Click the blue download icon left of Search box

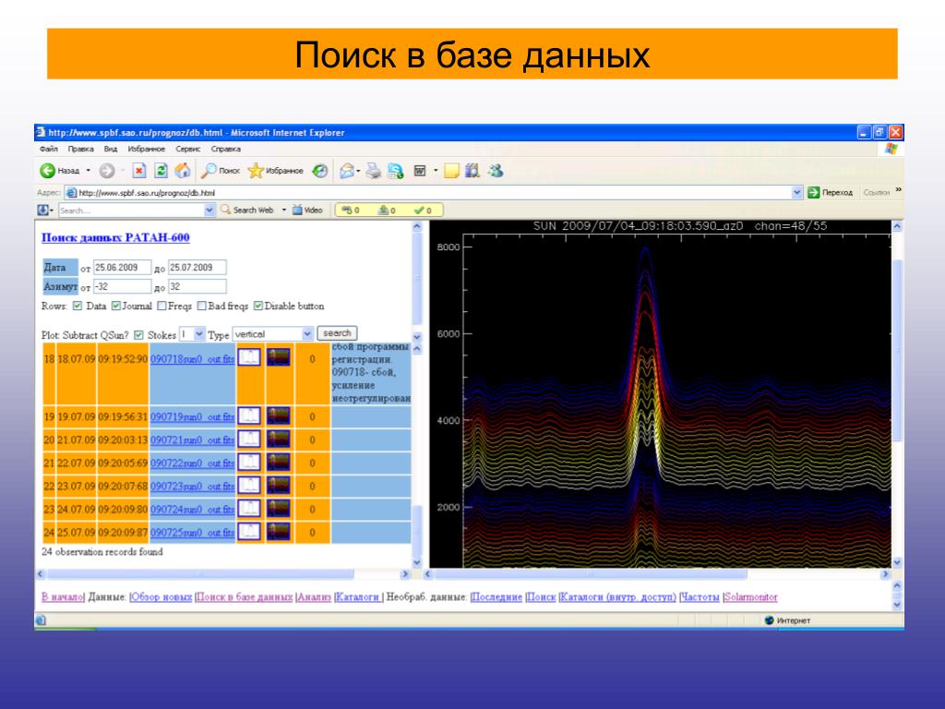point(43,210)
